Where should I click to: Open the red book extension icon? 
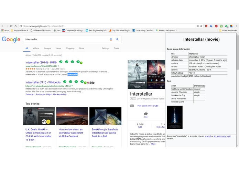point(206,26)
